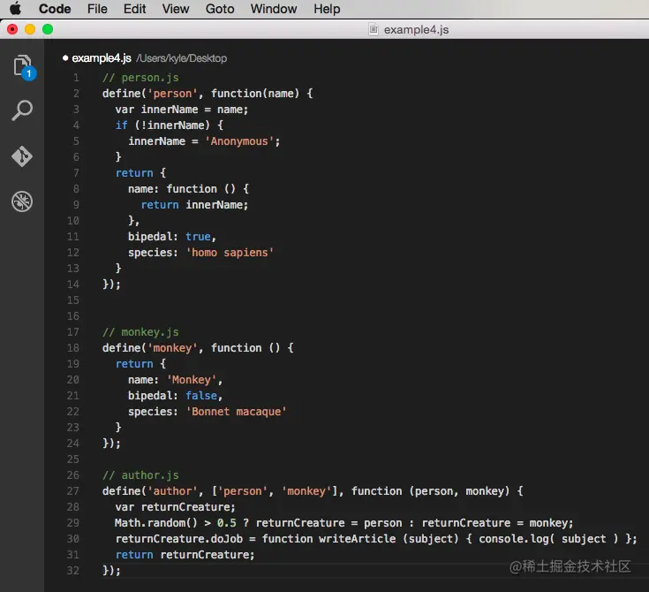Open the Edit menu
The height and width of the screenshot is (592, 649).
click(x=134, y=9)
